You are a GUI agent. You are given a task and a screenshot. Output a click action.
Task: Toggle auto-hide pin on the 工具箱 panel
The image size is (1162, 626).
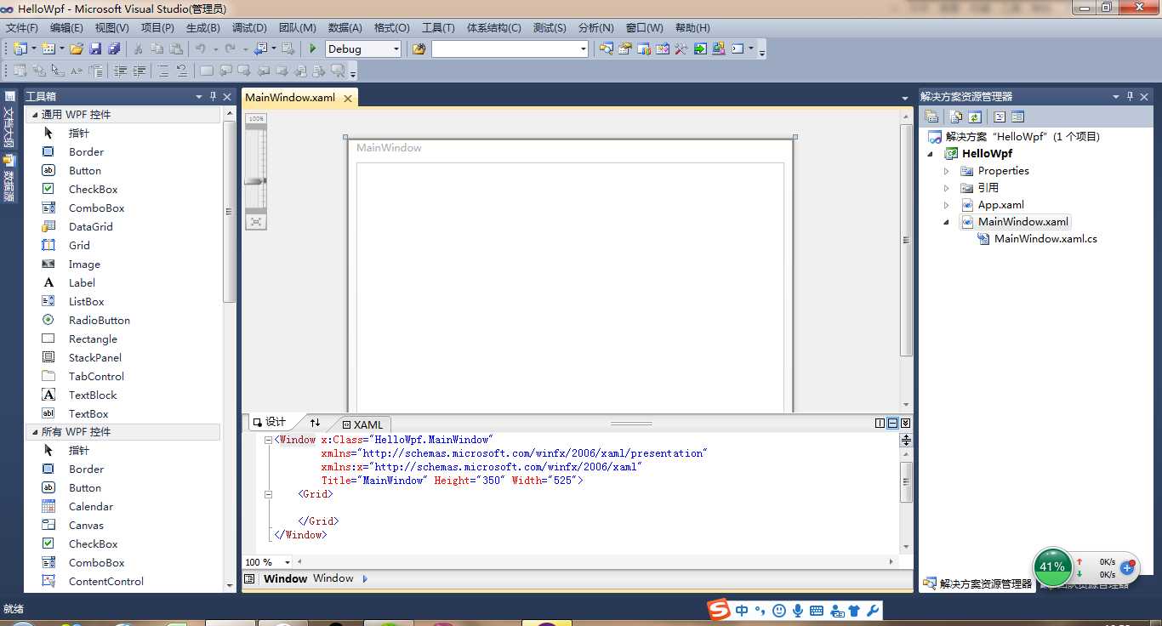pyautogui.click(x=213, y=96)
